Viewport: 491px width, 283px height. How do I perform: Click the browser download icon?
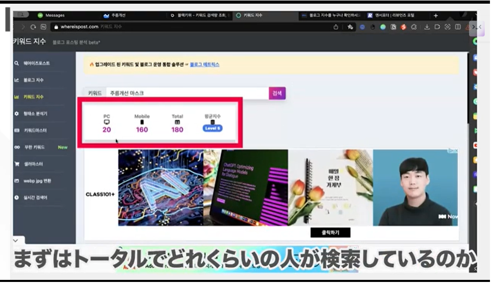pos(426,27)
